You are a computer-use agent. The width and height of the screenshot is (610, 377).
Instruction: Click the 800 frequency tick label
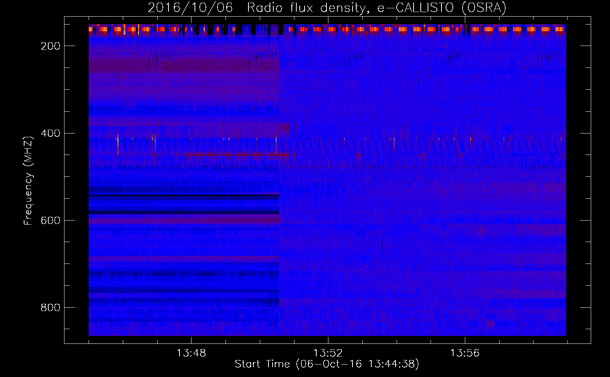tap(51, 308)
